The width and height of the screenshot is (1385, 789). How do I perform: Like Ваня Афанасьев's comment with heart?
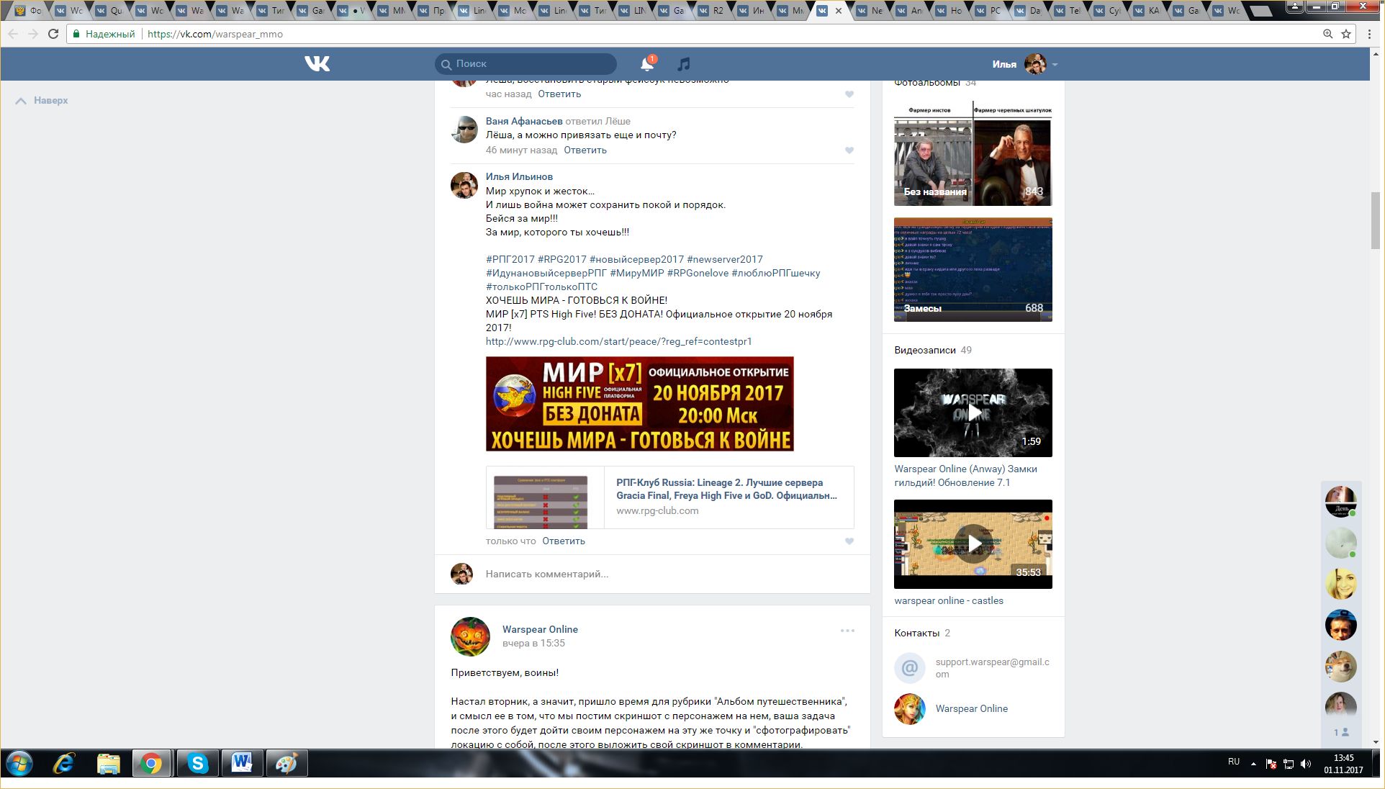(x=849, y=150)
